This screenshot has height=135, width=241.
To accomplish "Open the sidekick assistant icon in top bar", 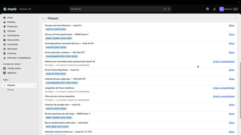I will point(208,9).
